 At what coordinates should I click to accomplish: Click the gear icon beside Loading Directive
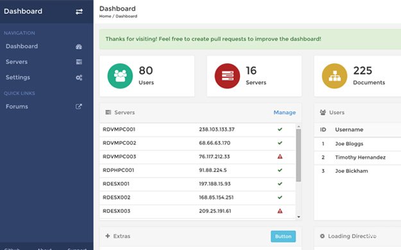point(322,236)
